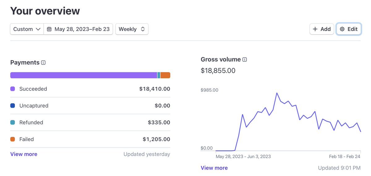
Task: Open the Custom date preset dropdown
Action: (27, 29)
